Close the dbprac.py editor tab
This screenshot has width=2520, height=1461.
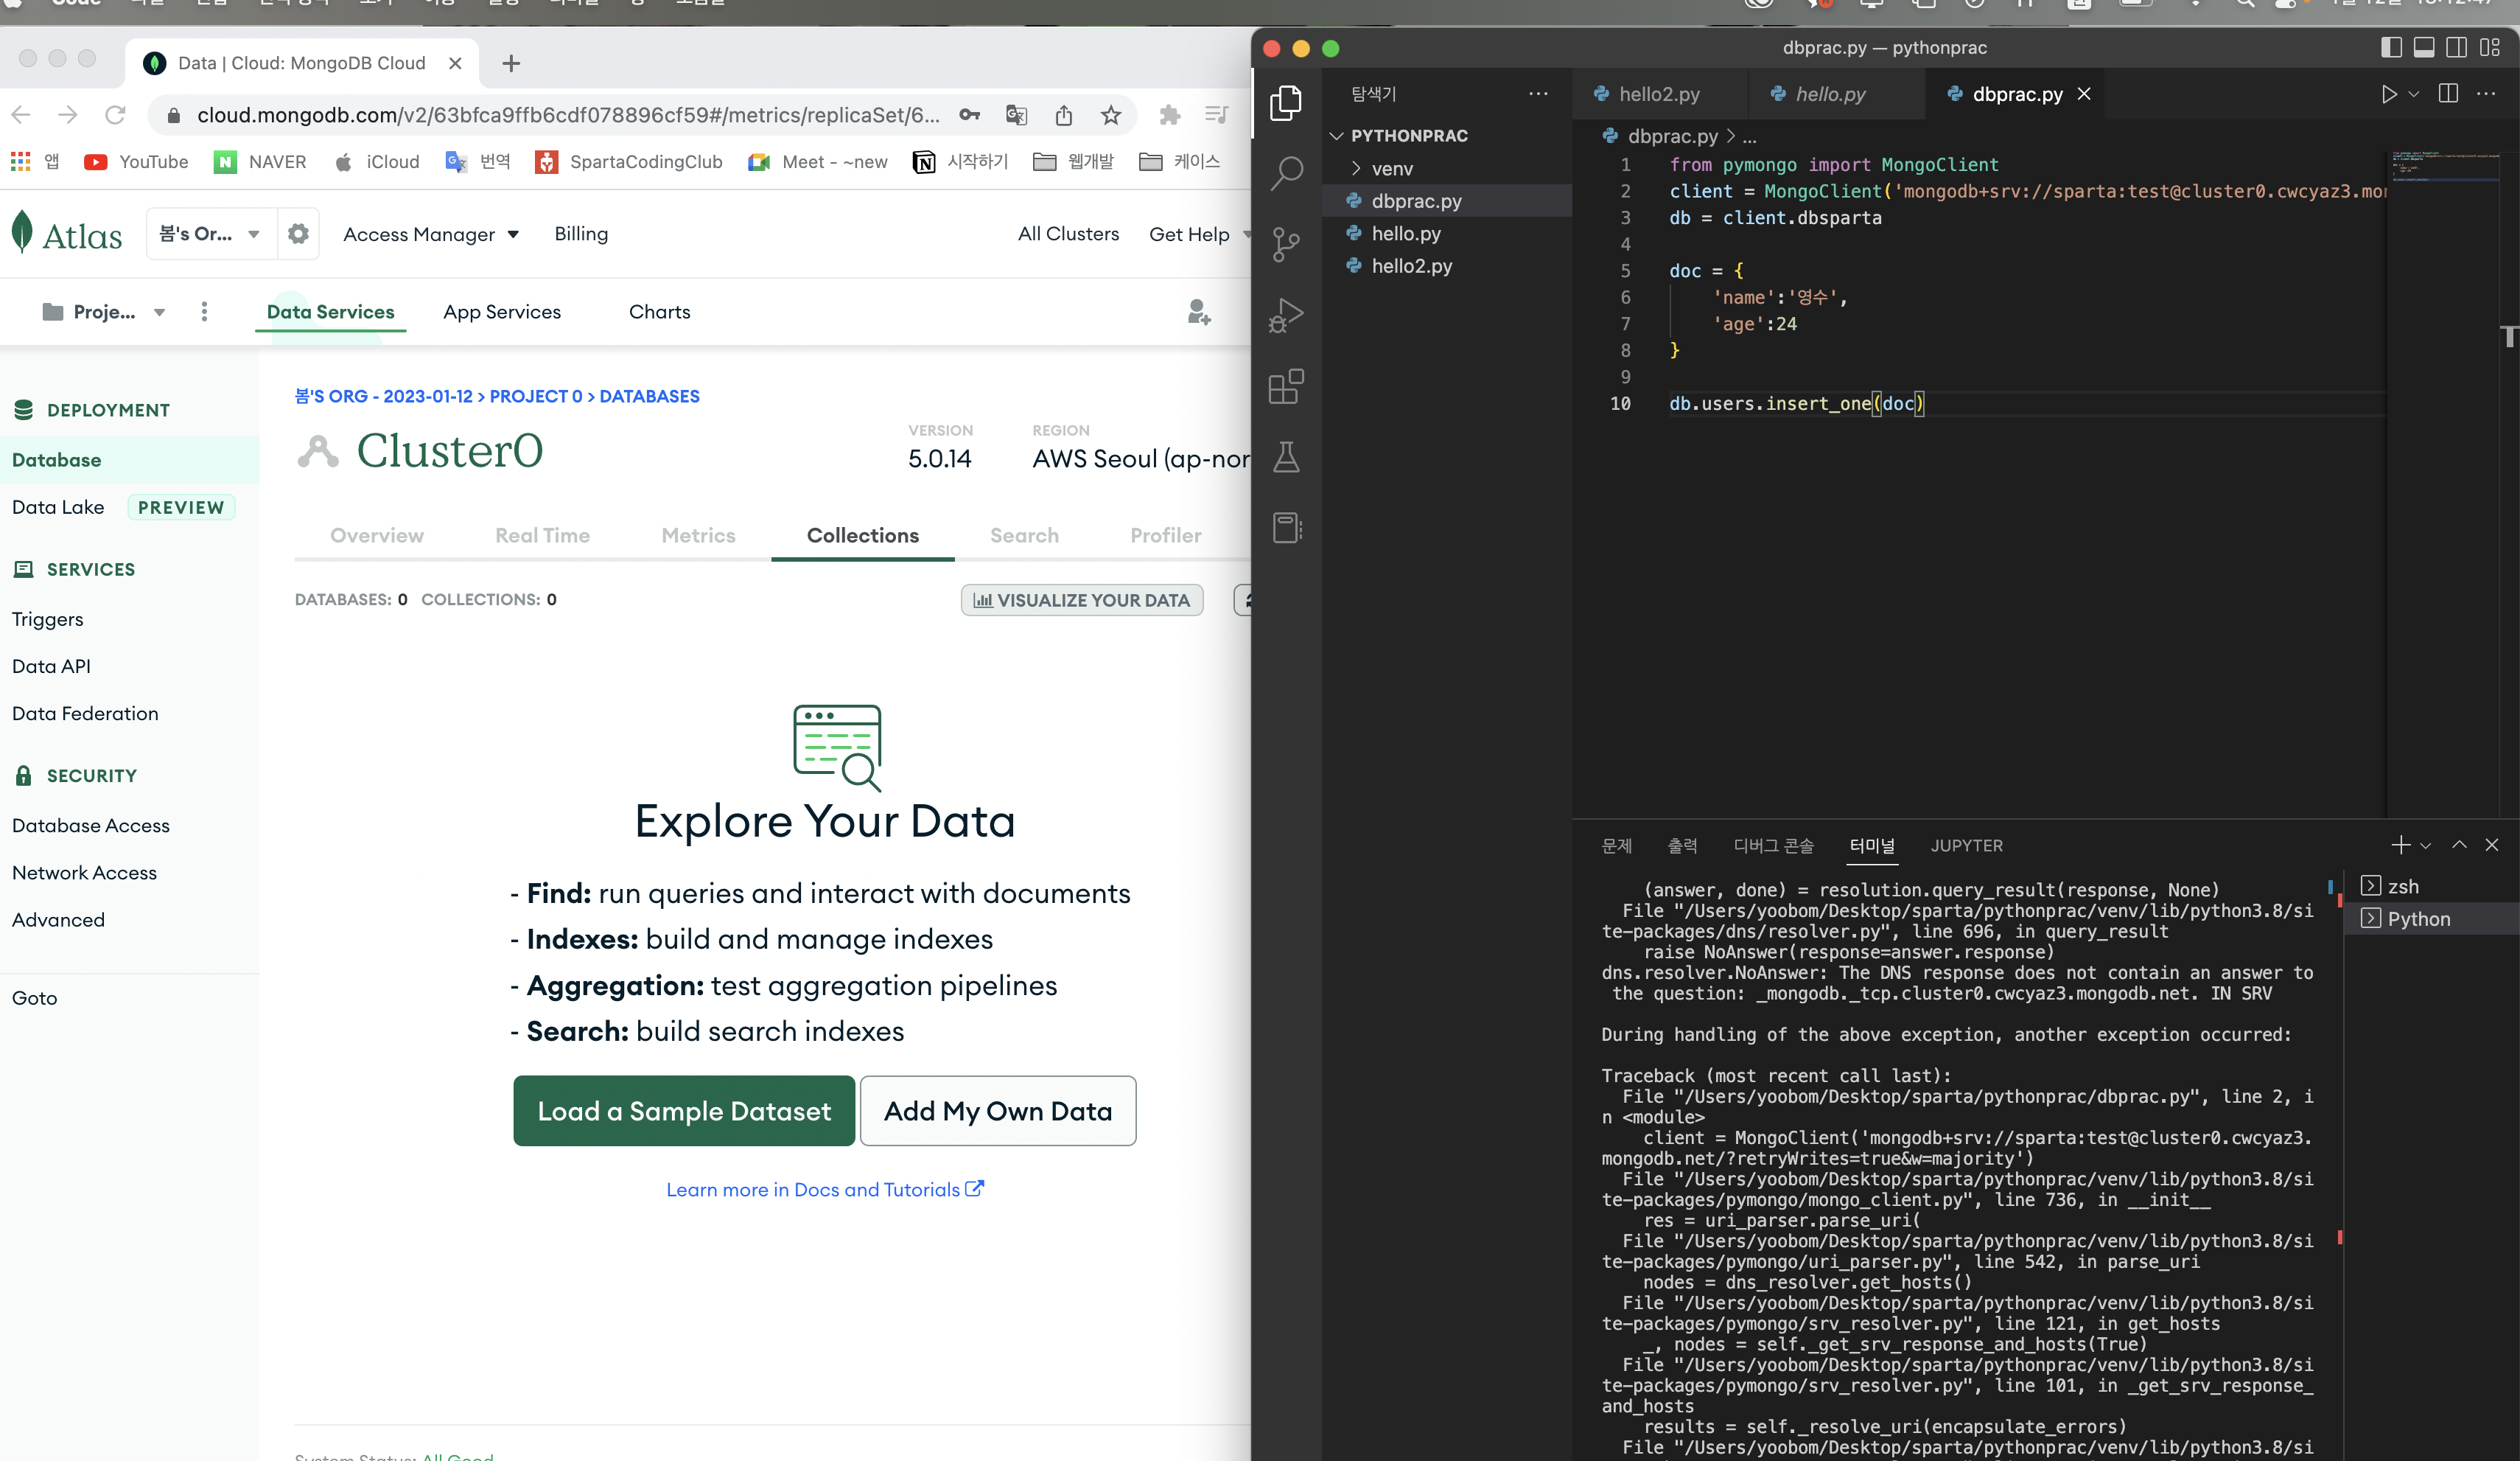pos(2084,94)
